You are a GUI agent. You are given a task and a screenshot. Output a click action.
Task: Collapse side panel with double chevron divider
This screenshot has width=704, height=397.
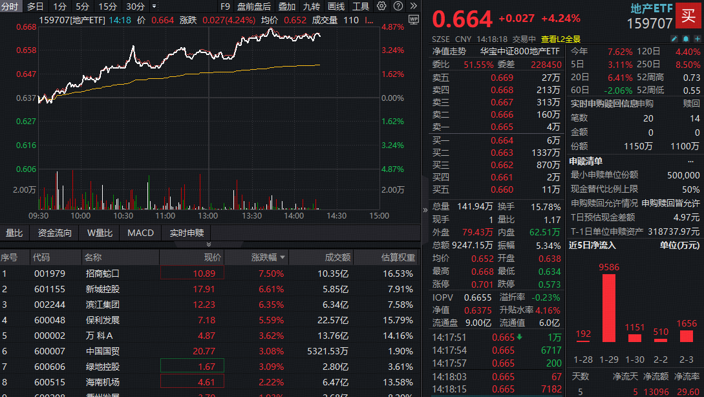click(x=425, y=209)
